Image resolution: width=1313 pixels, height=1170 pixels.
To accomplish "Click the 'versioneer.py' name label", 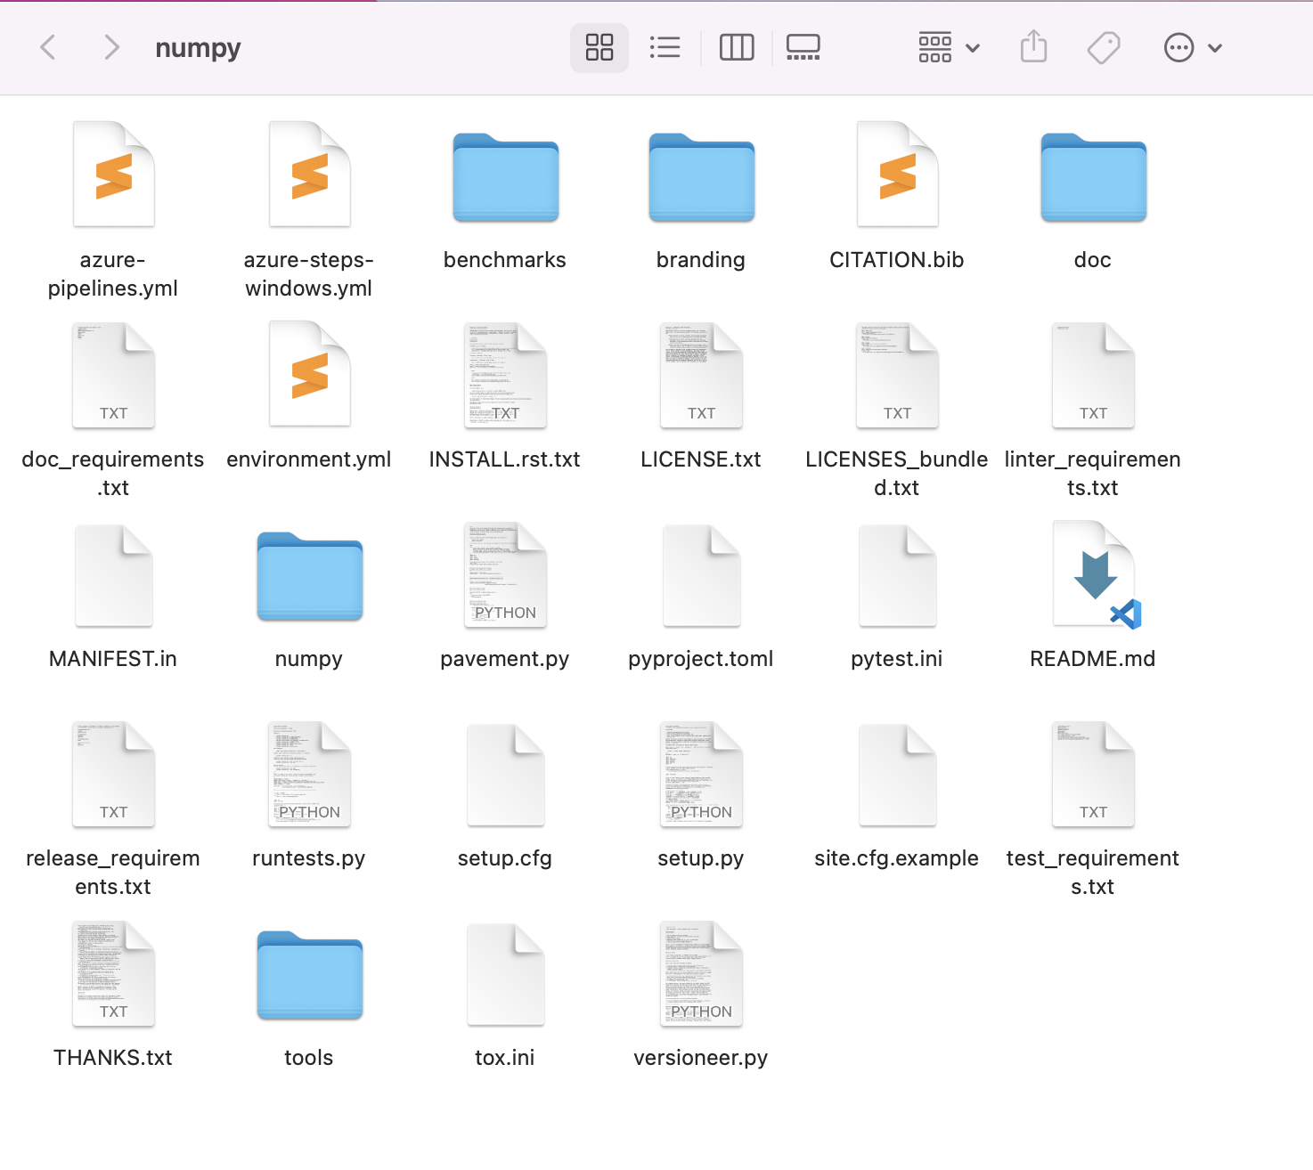I will [701, 1058].
